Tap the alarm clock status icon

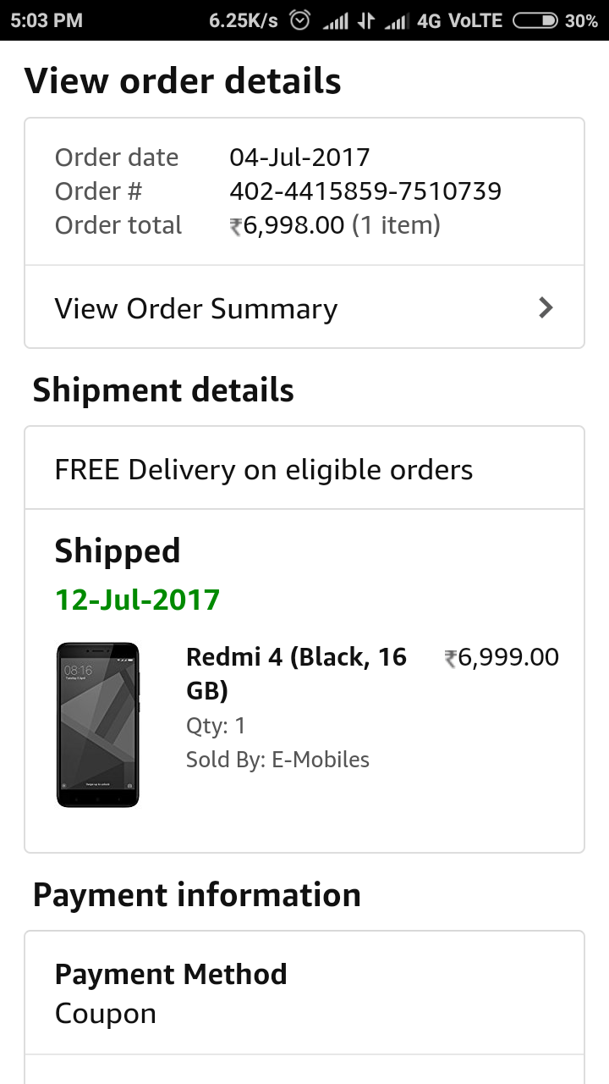299,20
